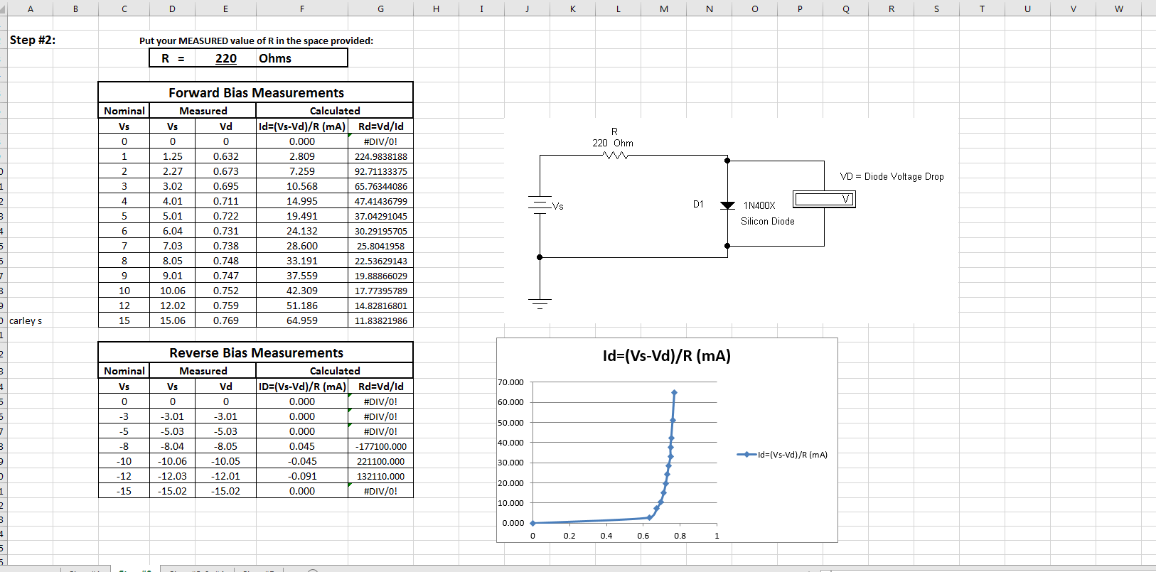Select the column F header
Screen dimensions: 1156x572
point(302,9)
